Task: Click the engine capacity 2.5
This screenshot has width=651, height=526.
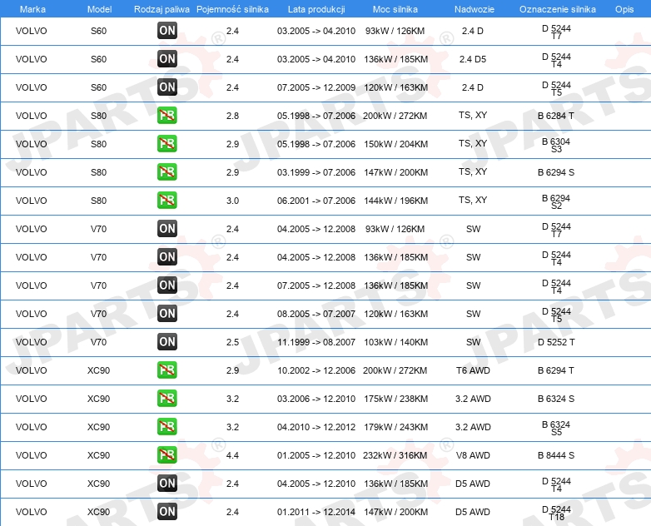Action: [232, 342]
